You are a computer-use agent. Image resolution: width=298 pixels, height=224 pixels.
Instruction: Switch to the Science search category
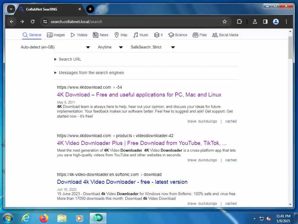coord(178,35)
